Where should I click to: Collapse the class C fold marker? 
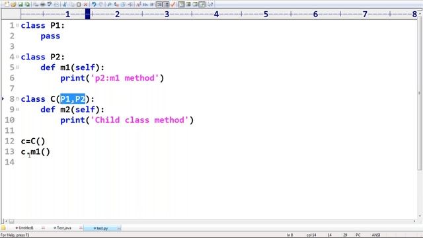[x=18, y=99]
